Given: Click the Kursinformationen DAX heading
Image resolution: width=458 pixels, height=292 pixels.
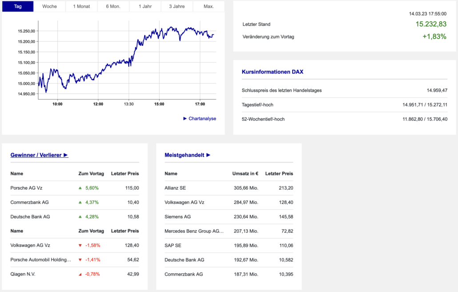Looking at the screenshot, I should [x=273, y=72].
